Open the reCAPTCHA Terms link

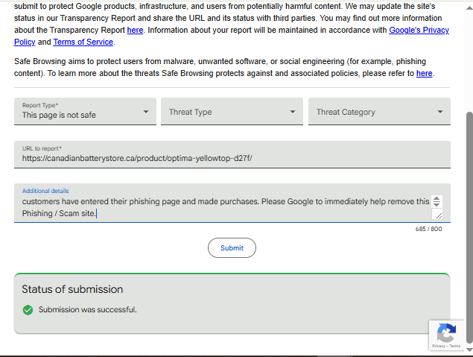coord(454,346)
